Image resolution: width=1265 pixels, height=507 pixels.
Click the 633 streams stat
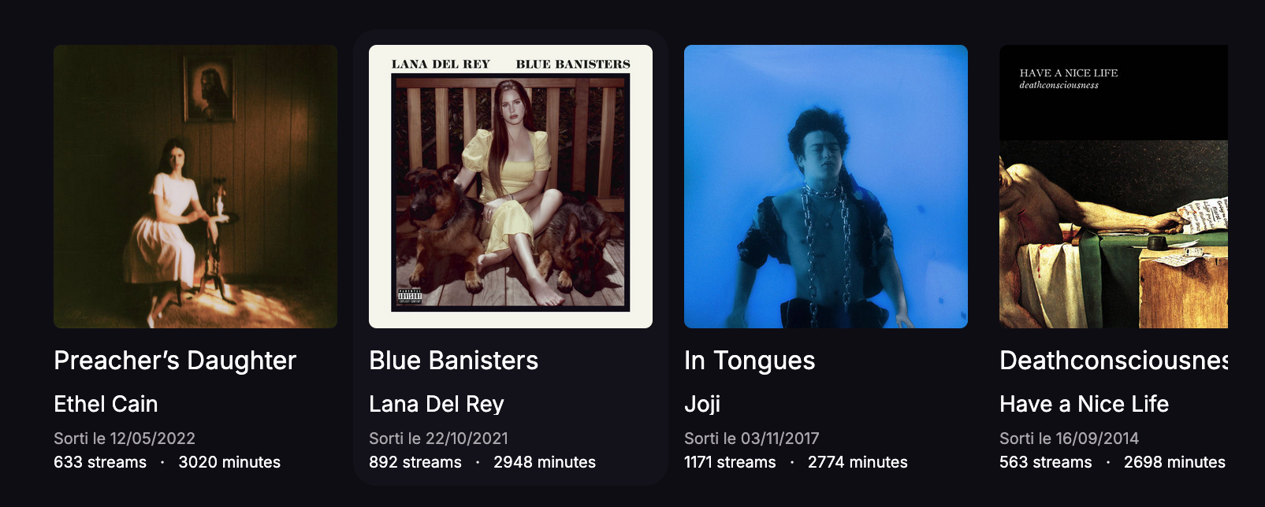tap(100, 462)
